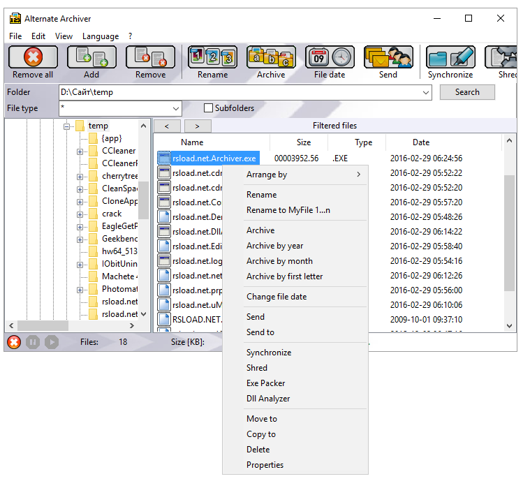The height and width of the screenshot is (488, 530).
Task: Choose Copy to in context menu
Action: 295,434
